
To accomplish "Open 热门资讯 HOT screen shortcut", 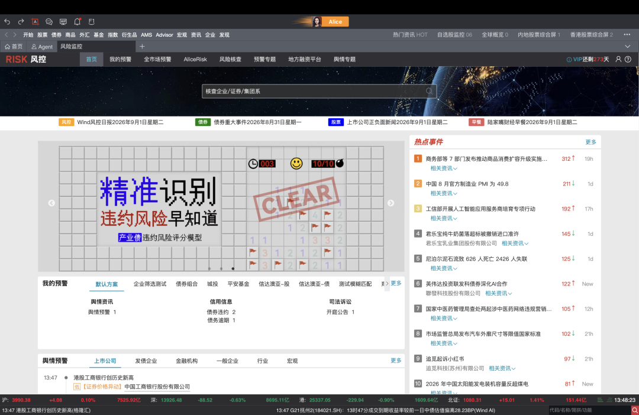I will [x=410, y=35].
